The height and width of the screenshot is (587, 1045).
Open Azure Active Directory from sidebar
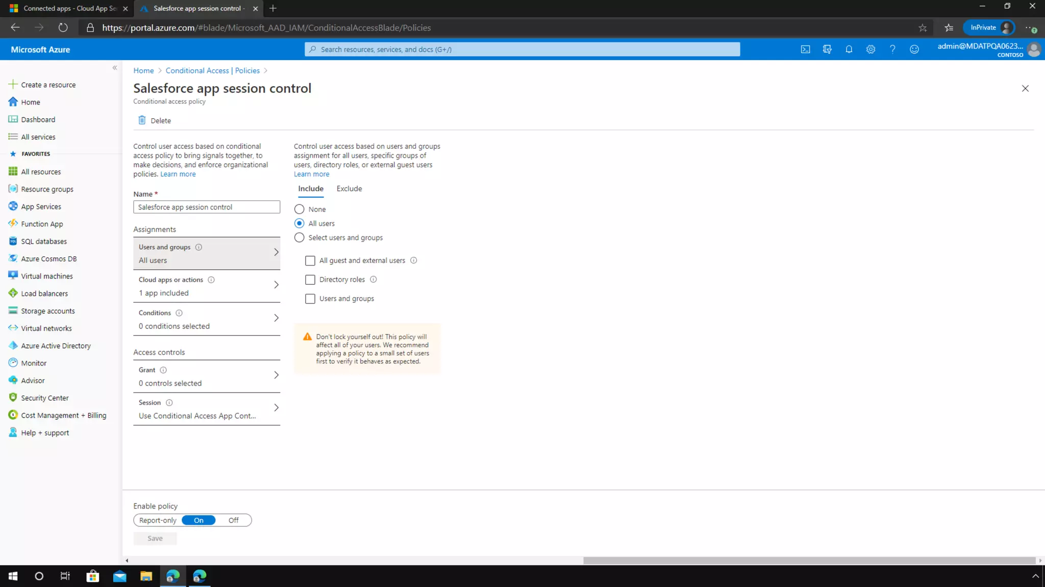tap(56, 345)
